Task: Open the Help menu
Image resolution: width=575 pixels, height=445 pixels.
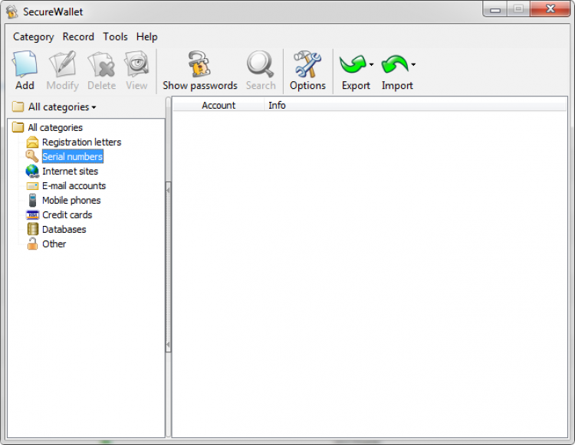Action: 146,37
